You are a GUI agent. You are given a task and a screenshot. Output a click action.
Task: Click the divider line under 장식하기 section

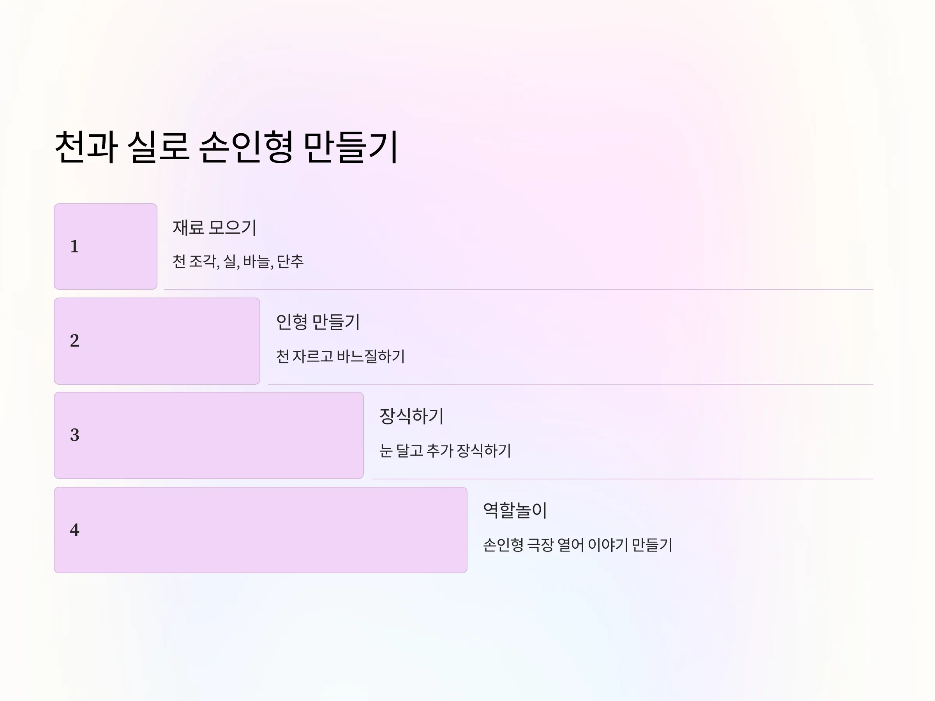tap(622, 479)
